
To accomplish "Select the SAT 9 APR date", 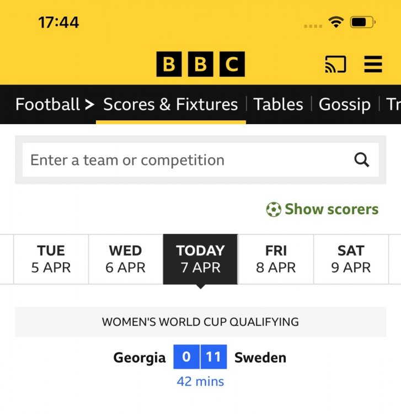I will [351, 259].
